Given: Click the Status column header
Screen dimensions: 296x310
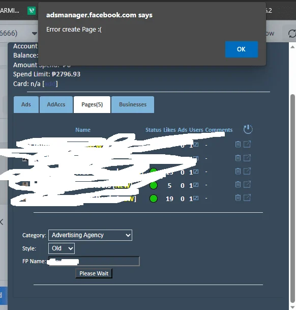Looking at the screenshot, I should (x=153, y=130).
